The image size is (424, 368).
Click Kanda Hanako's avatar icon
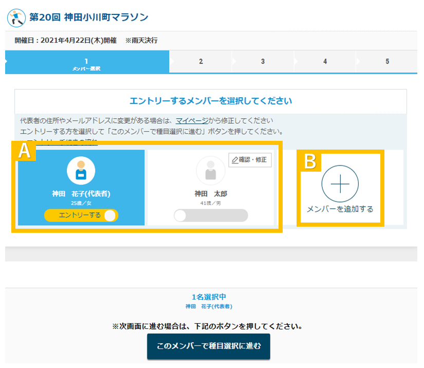point(81,171)
